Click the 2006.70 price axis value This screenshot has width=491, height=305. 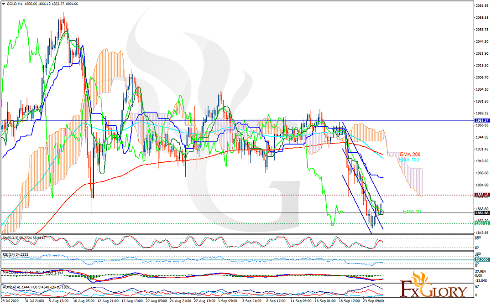(482, 77)
